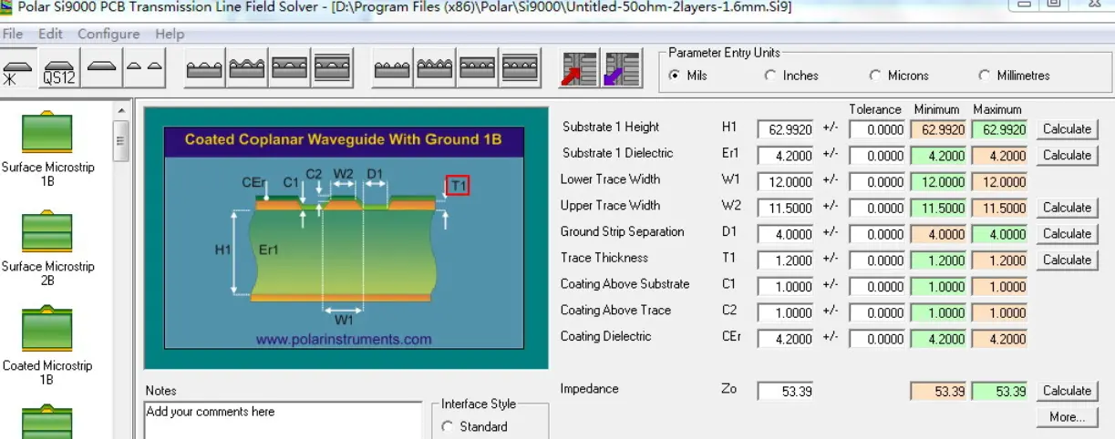Screen dimensions: 1115x439
Task: Click the structure list scrollbar up arrow
Action: (x=120, y=112)
